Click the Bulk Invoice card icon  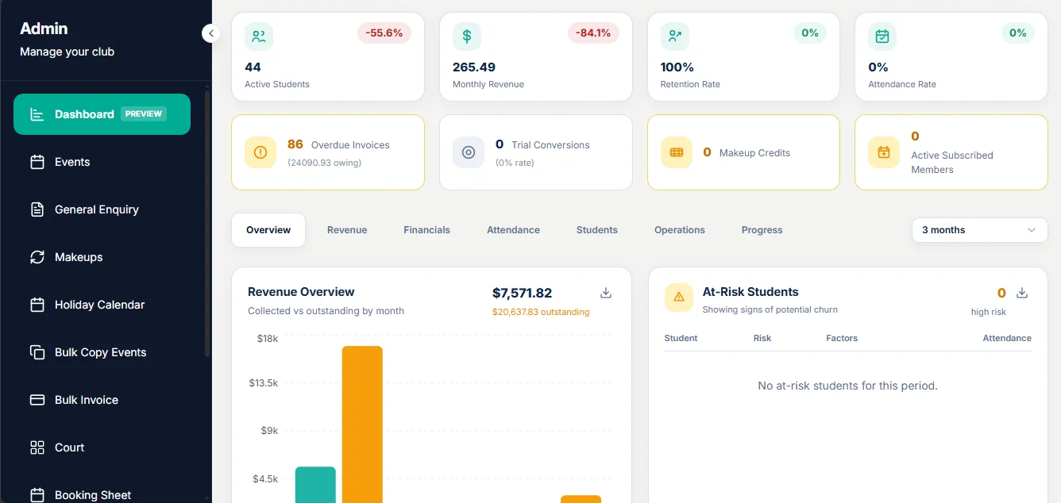click(x=37, y=400)
